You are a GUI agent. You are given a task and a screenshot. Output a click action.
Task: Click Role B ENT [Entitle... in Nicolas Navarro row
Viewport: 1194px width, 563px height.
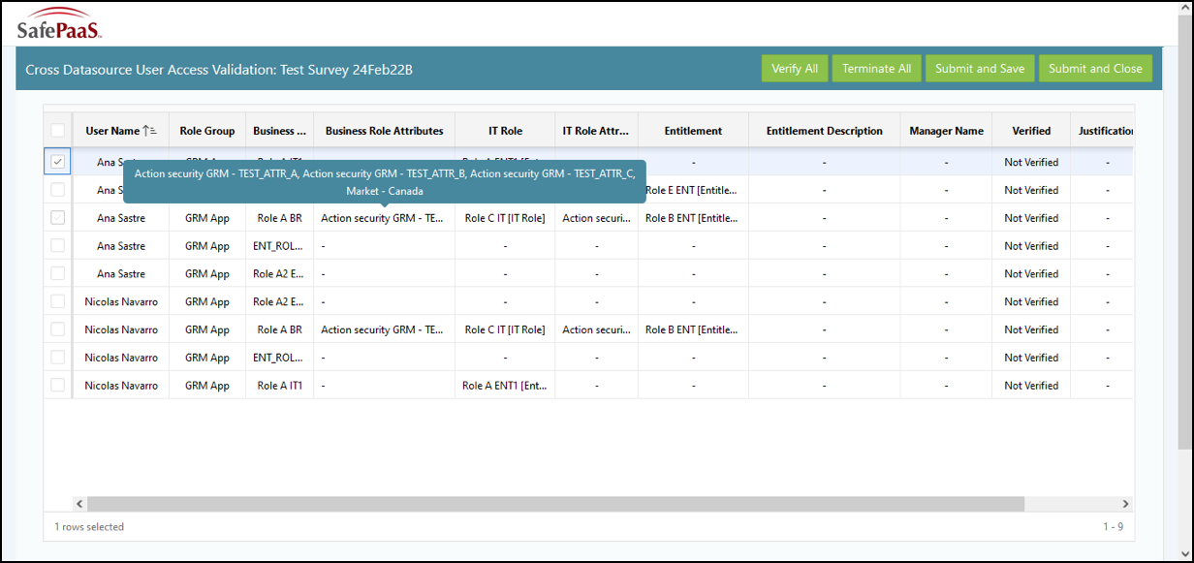[691, 330]
